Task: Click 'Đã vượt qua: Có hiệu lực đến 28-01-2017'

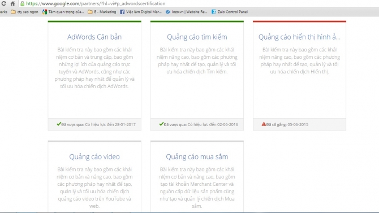Action: 98,125
